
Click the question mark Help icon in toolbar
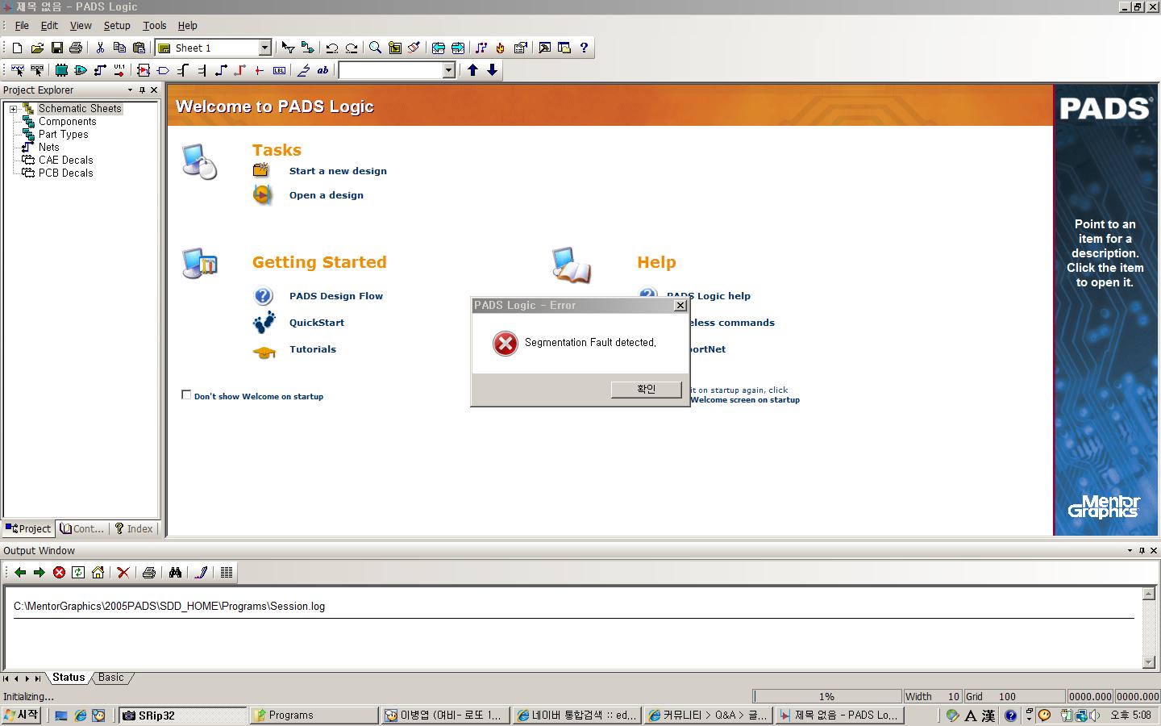coord(584,48)
